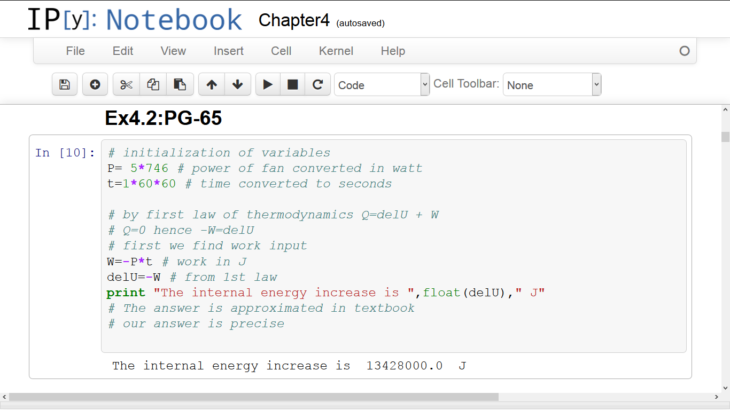Click the Chapter4 notebook title to rename
This screenshot has width=730, height=410.
tap(294, 20)
